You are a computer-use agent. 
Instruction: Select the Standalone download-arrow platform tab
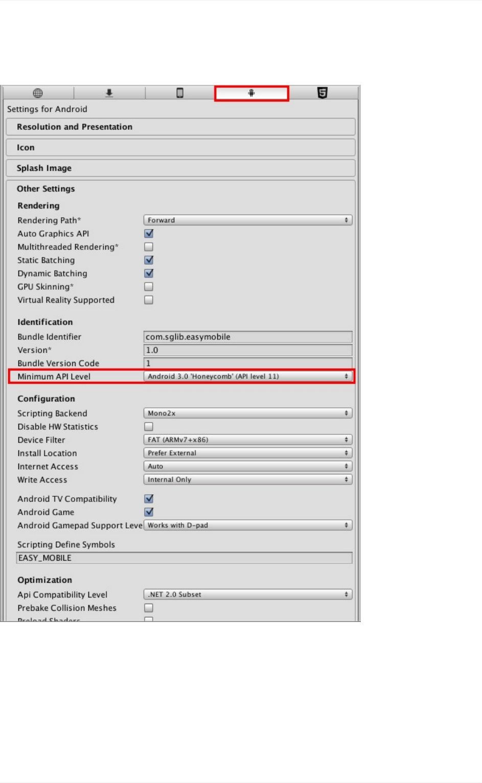(109, 93)
